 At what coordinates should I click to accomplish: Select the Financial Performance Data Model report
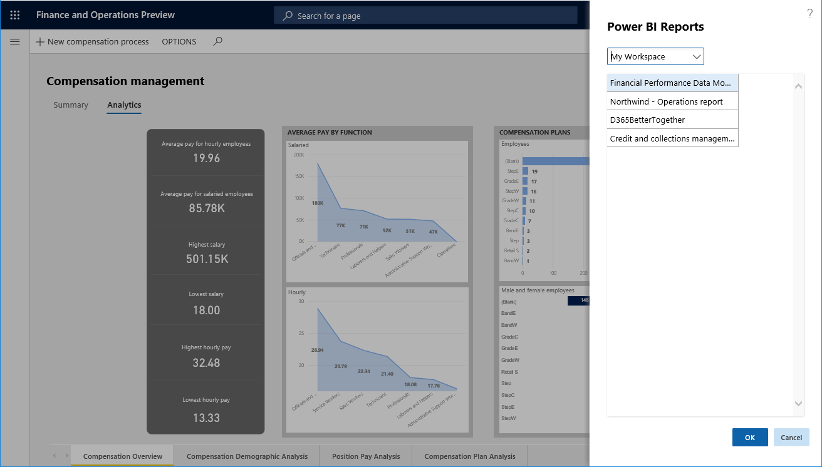[x=672, y=82]
